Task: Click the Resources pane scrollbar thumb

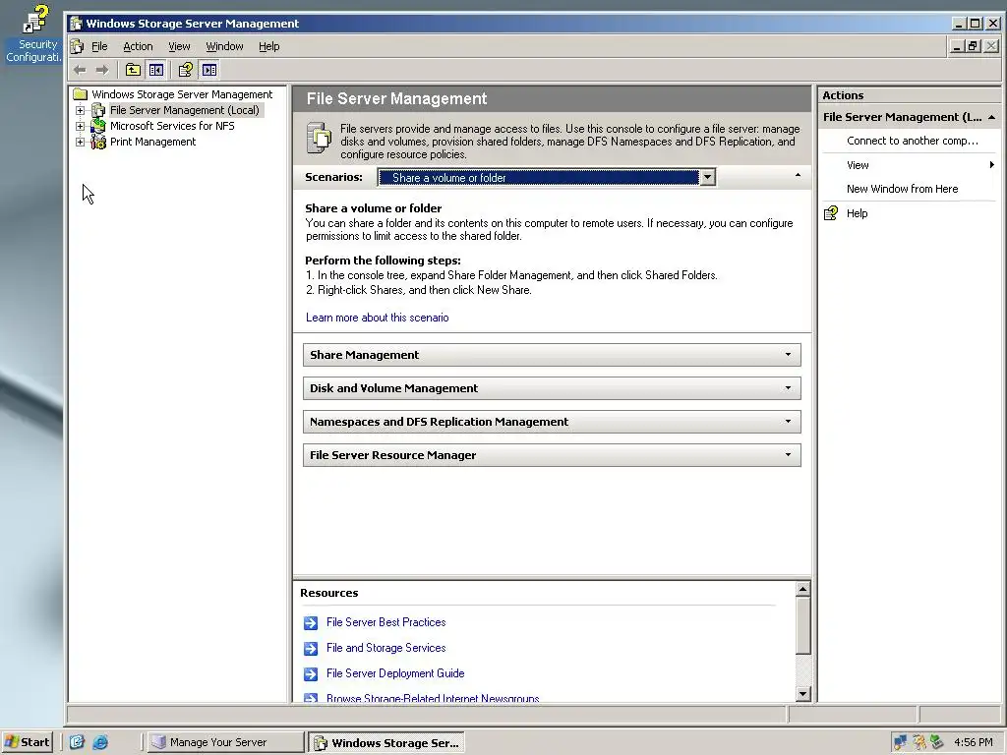Action: [802, 625]
